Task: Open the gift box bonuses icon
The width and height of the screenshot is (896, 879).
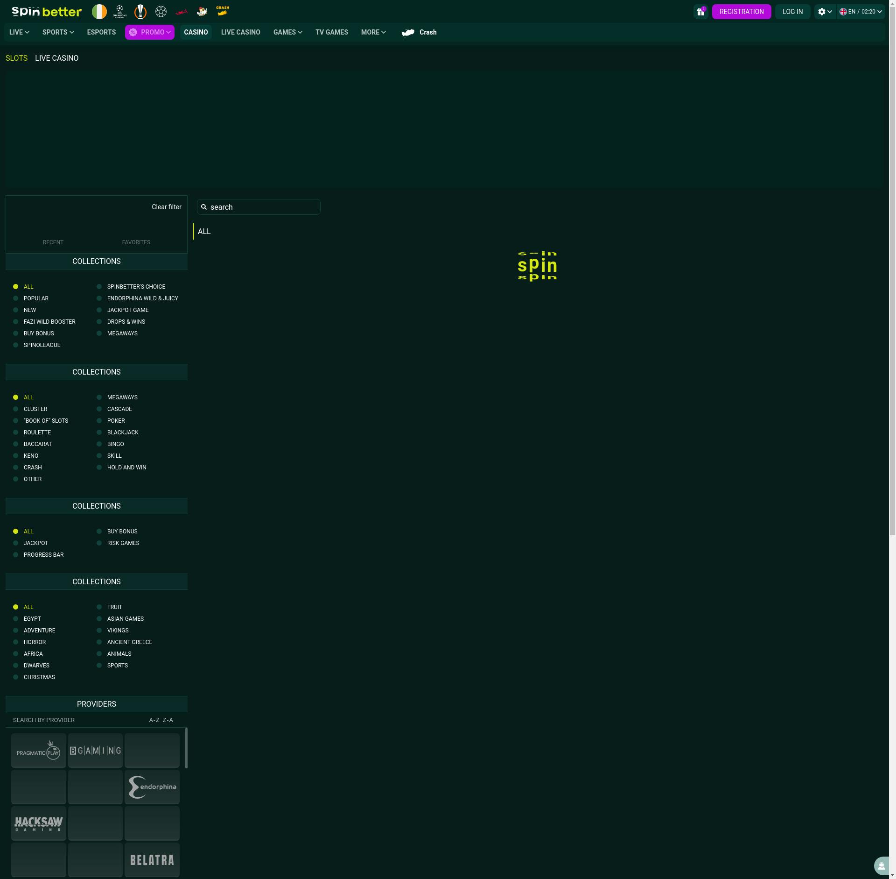Action: point(700,12)
